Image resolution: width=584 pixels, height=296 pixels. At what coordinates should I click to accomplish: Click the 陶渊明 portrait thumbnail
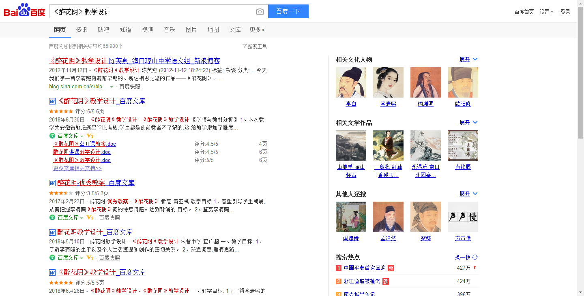pyautogui.click(x=425, y=82)
